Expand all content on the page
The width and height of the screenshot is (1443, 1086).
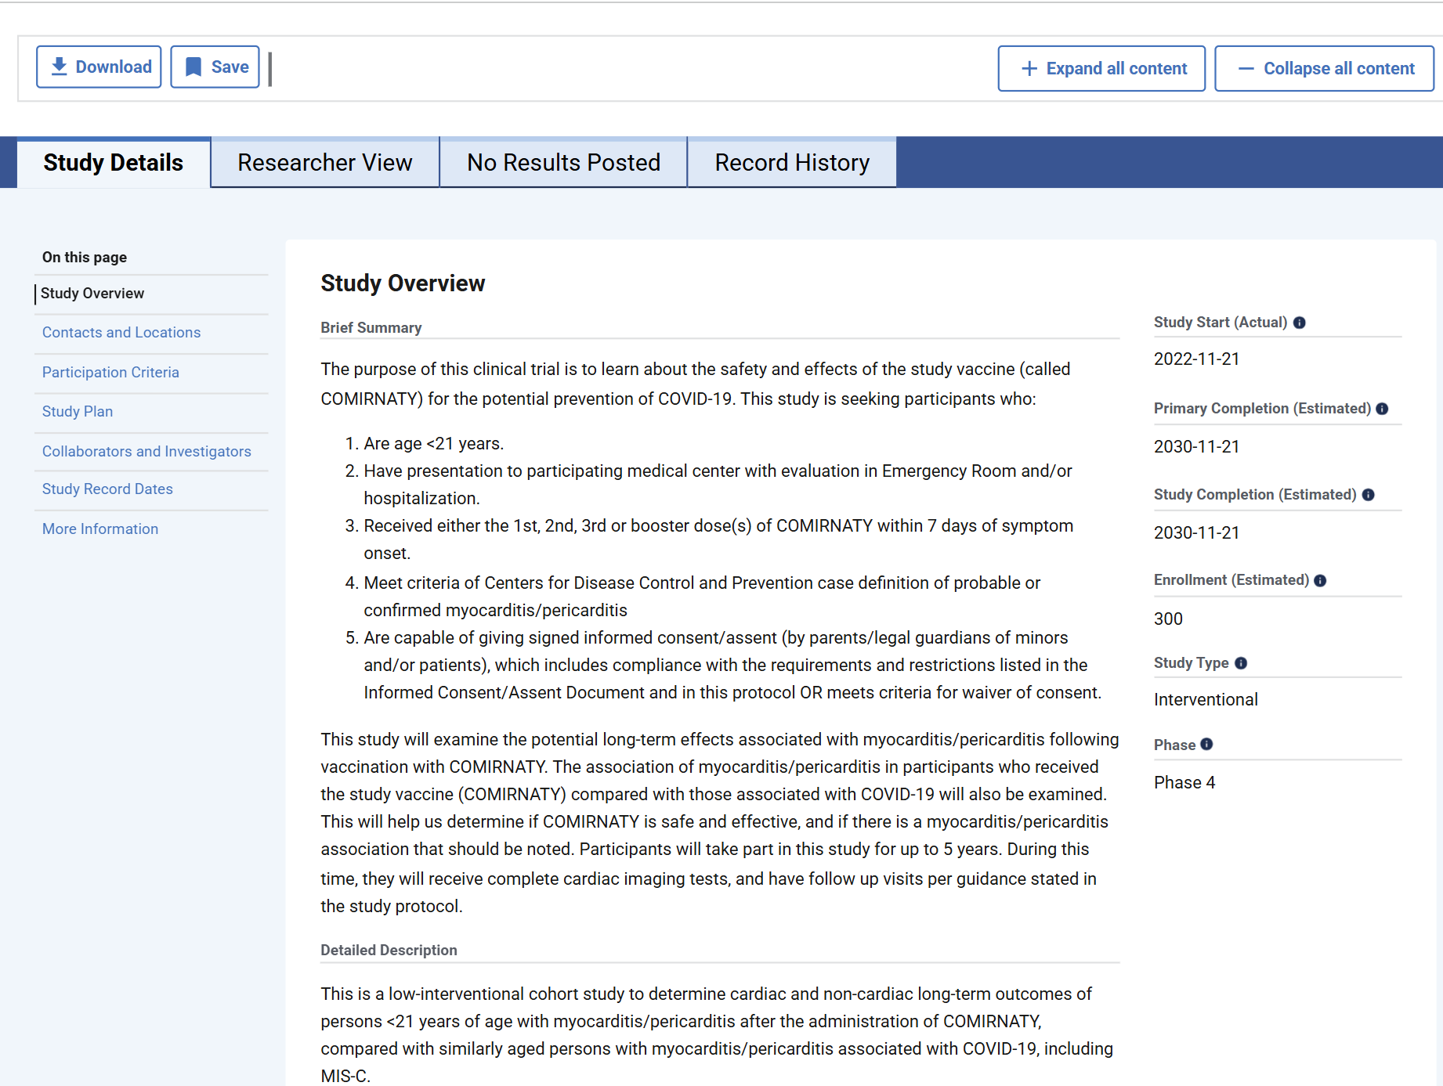(1101, 68)
